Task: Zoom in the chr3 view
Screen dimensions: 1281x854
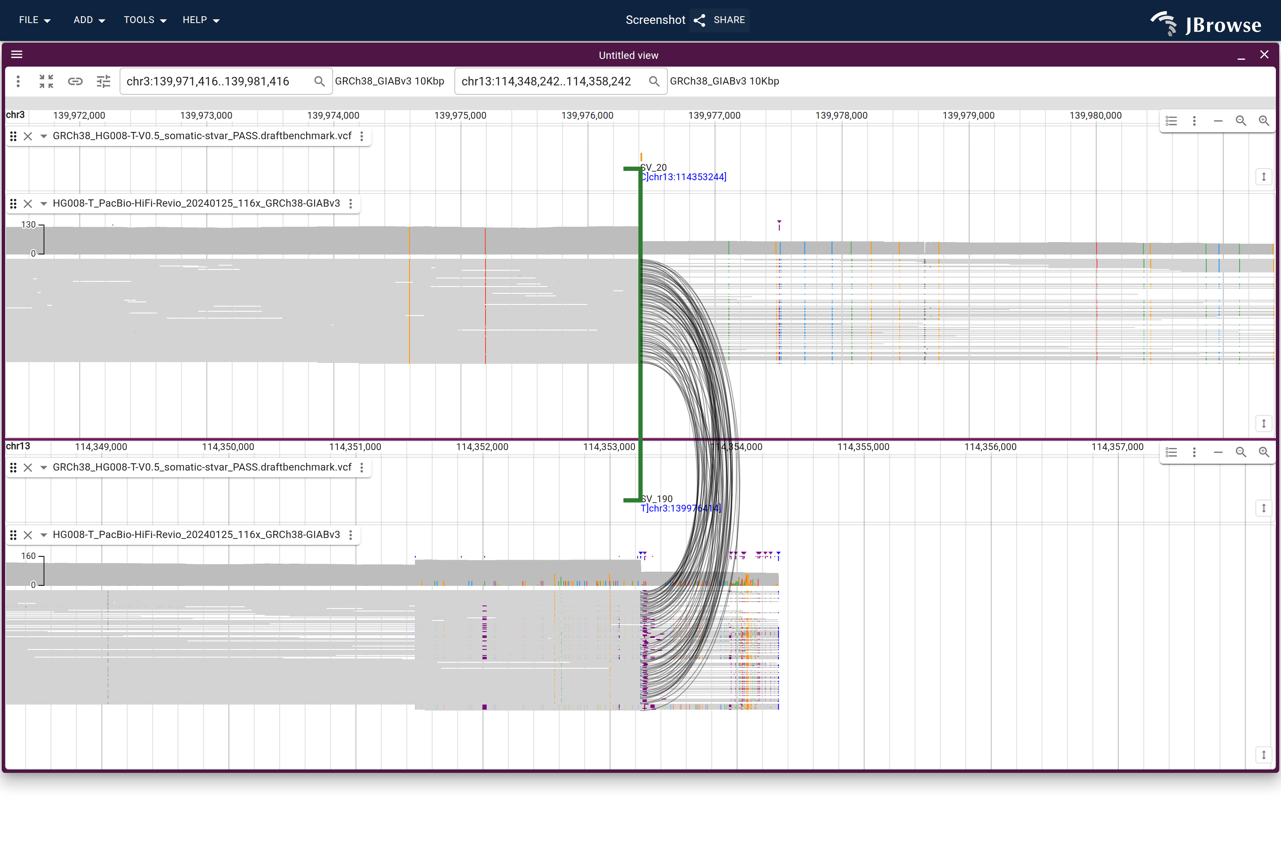Action: [x=1264, y=121]
